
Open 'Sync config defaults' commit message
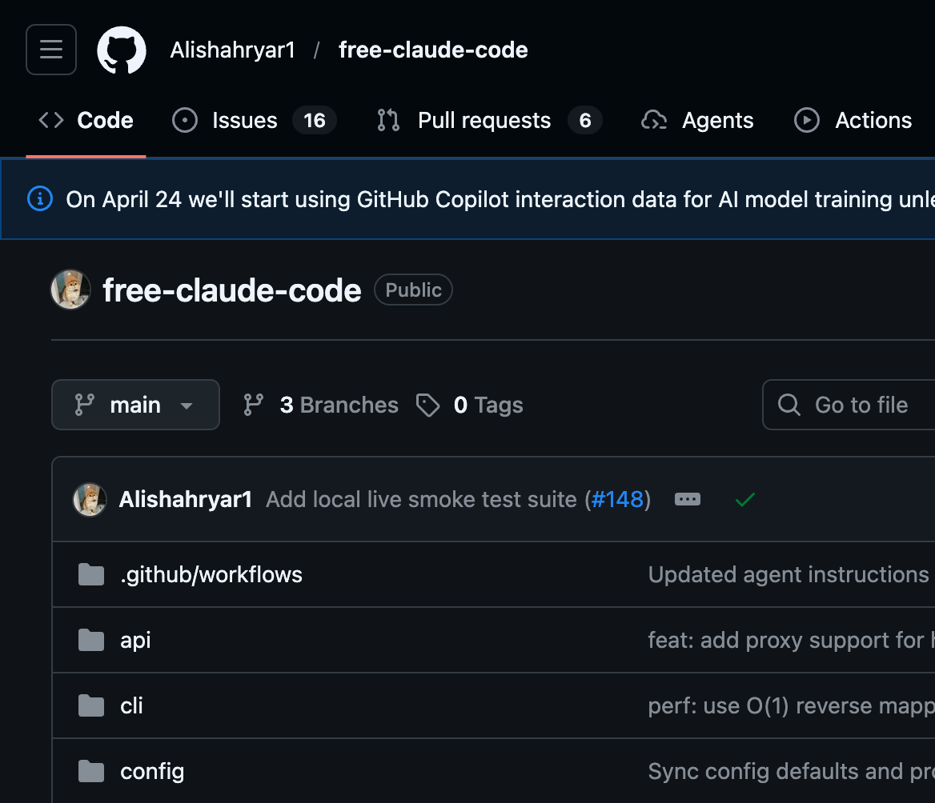point(791,771)
